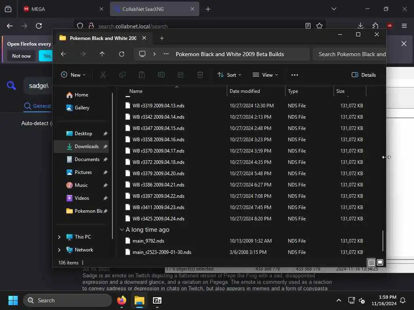List all Firefox tabs dropdown arrow

pyautogui.click(x=334, y=9)
